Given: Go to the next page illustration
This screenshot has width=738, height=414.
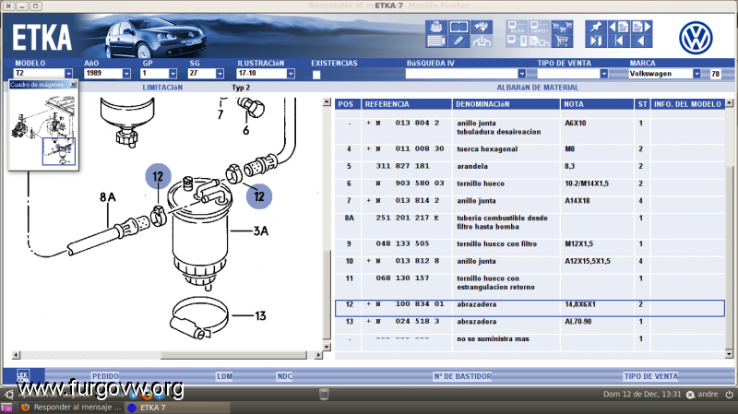Looking at the screenshot, I should point(641,27).
